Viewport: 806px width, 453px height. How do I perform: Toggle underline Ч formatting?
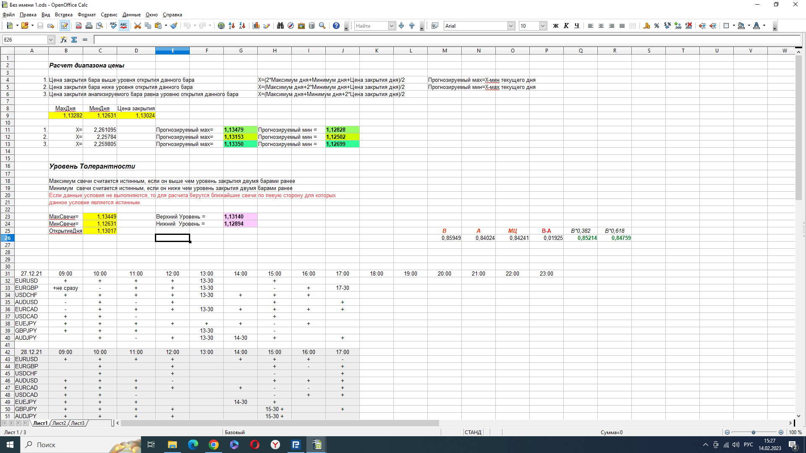[577, 26]
